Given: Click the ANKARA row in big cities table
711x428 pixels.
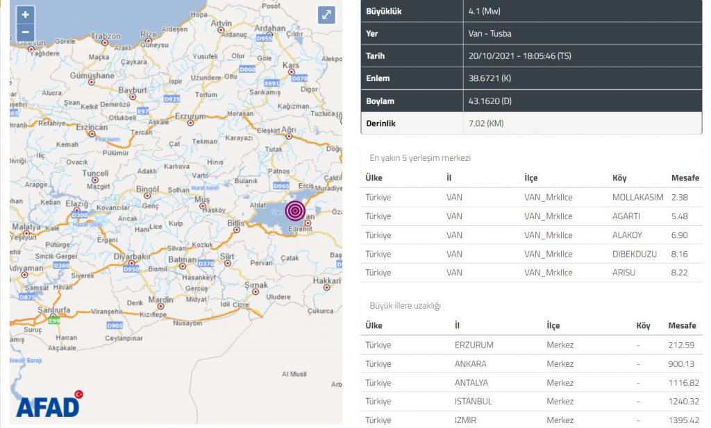Looking at the screenshot, I should pos(532,363).
